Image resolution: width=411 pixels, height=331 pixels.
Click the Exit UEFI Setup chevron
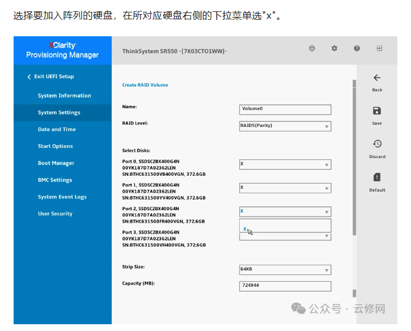[x=29, y=77]
